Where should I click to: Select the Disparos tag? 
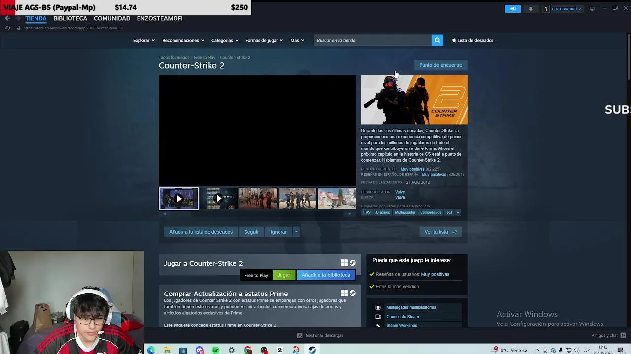coord(383,212)
